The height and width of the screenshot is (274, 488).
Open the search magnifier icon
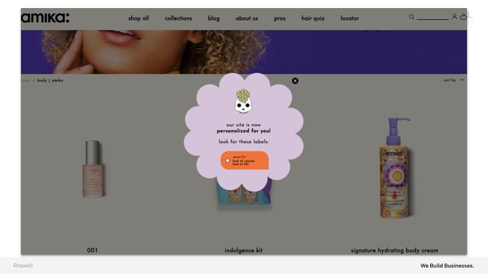pyautogui.click(x=411, y=17)
